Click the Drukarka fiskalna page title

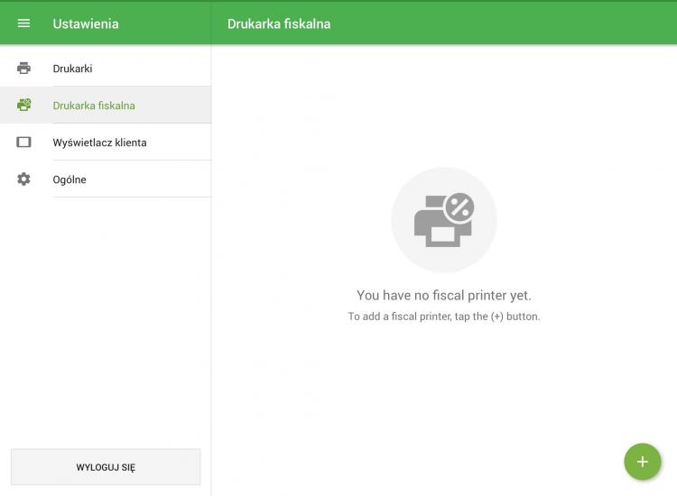point(279,23)
